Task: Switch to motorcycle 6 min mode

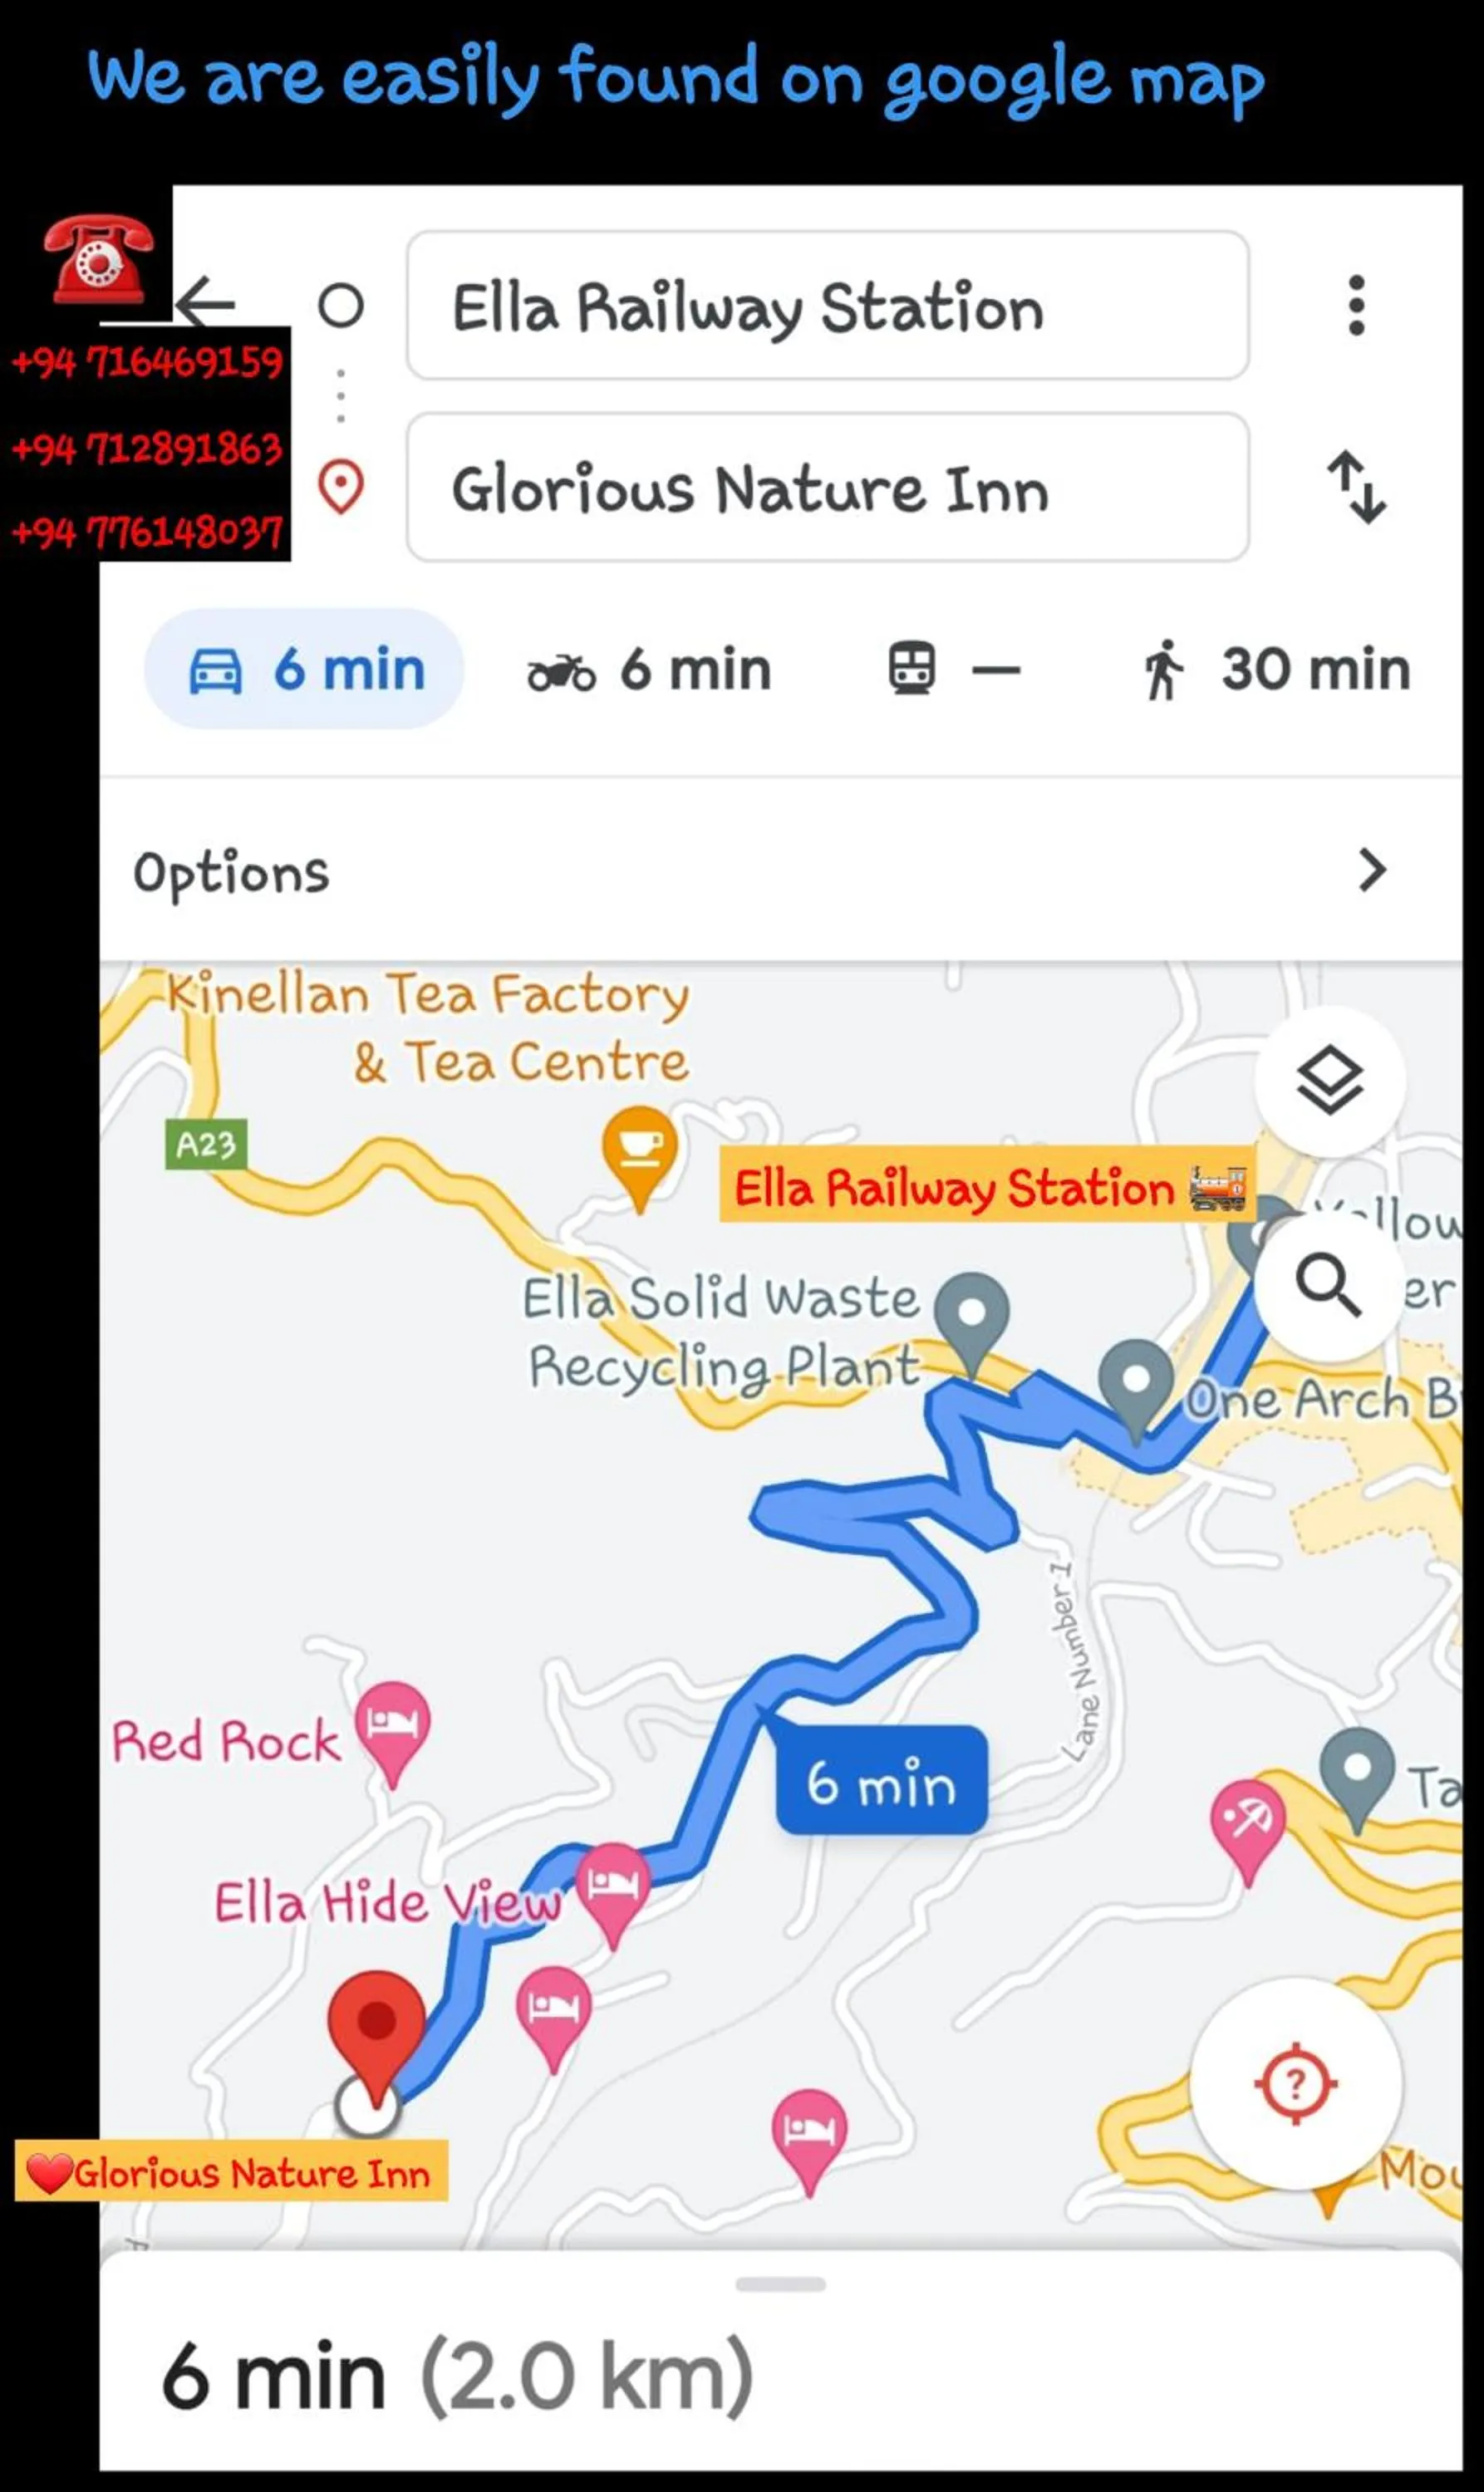Action: click(x=650, y=669)
